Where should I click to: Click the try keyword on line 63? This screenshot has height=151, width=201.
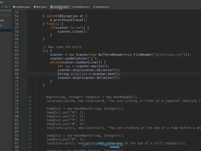tap(46, 51)
